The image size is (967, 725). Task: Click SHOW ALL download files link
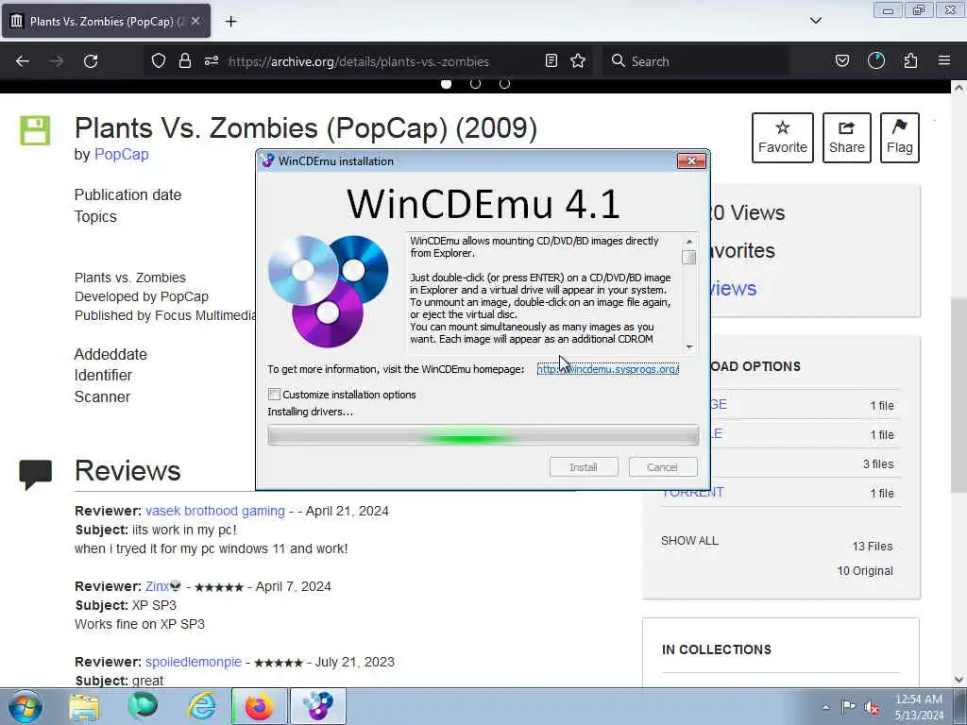click(689, 541)
